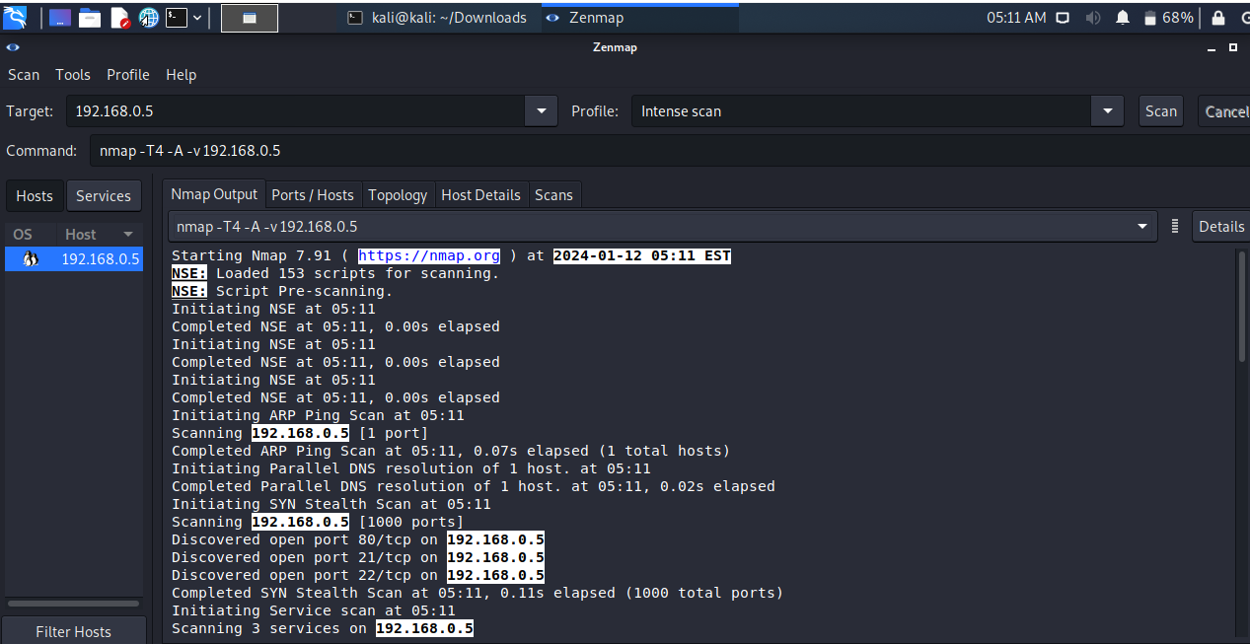Switch to the Host Details tab
The height and width of the screenshot is (644, 1250).
[480, 195]
